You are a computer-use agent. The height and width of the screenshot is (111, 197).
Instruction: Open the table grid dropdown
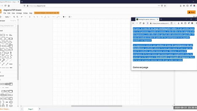coord(70,17)
